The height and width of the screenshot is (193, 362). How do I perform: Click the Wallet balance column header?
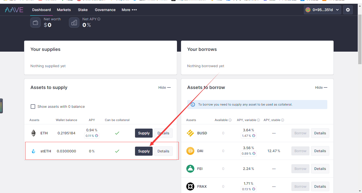click(x=66, y=120)
